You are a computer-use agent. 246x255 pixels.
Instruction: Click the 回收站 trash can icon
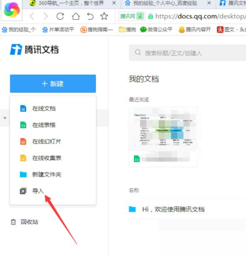tap(13, 222)
